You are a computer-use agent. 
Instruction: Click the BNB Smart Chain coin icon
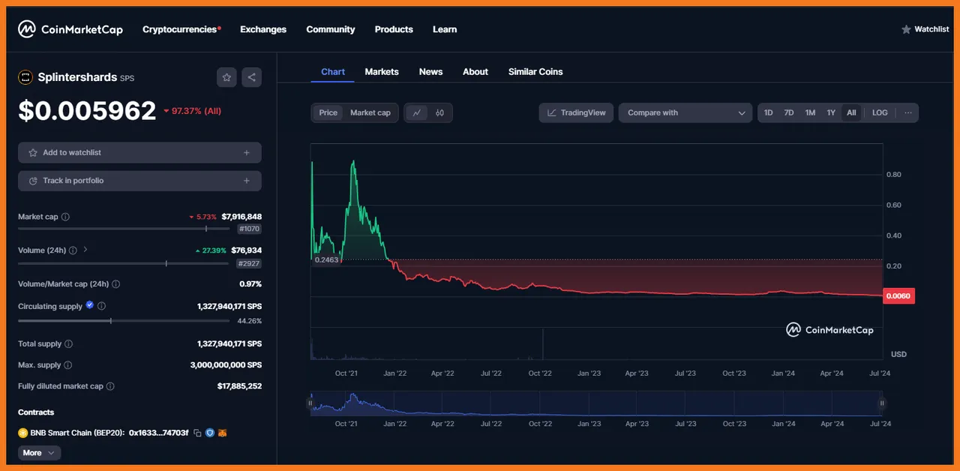22,433
